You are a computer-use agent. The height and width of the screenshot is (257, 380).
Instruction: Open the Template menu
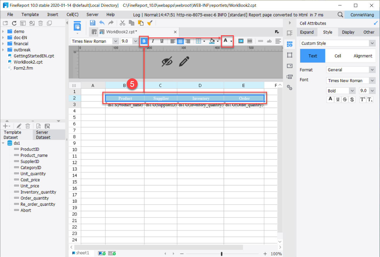click(30, 14)
